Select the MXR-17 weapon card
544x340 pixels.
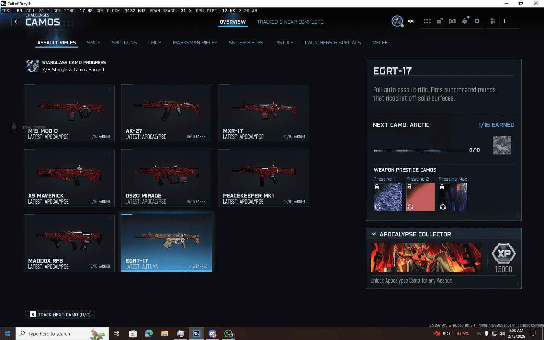point(264,113)
